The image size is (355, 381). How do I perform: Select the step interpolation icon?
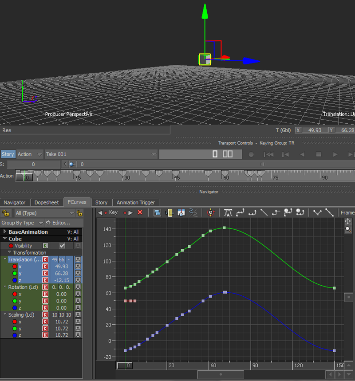(276, 213)
